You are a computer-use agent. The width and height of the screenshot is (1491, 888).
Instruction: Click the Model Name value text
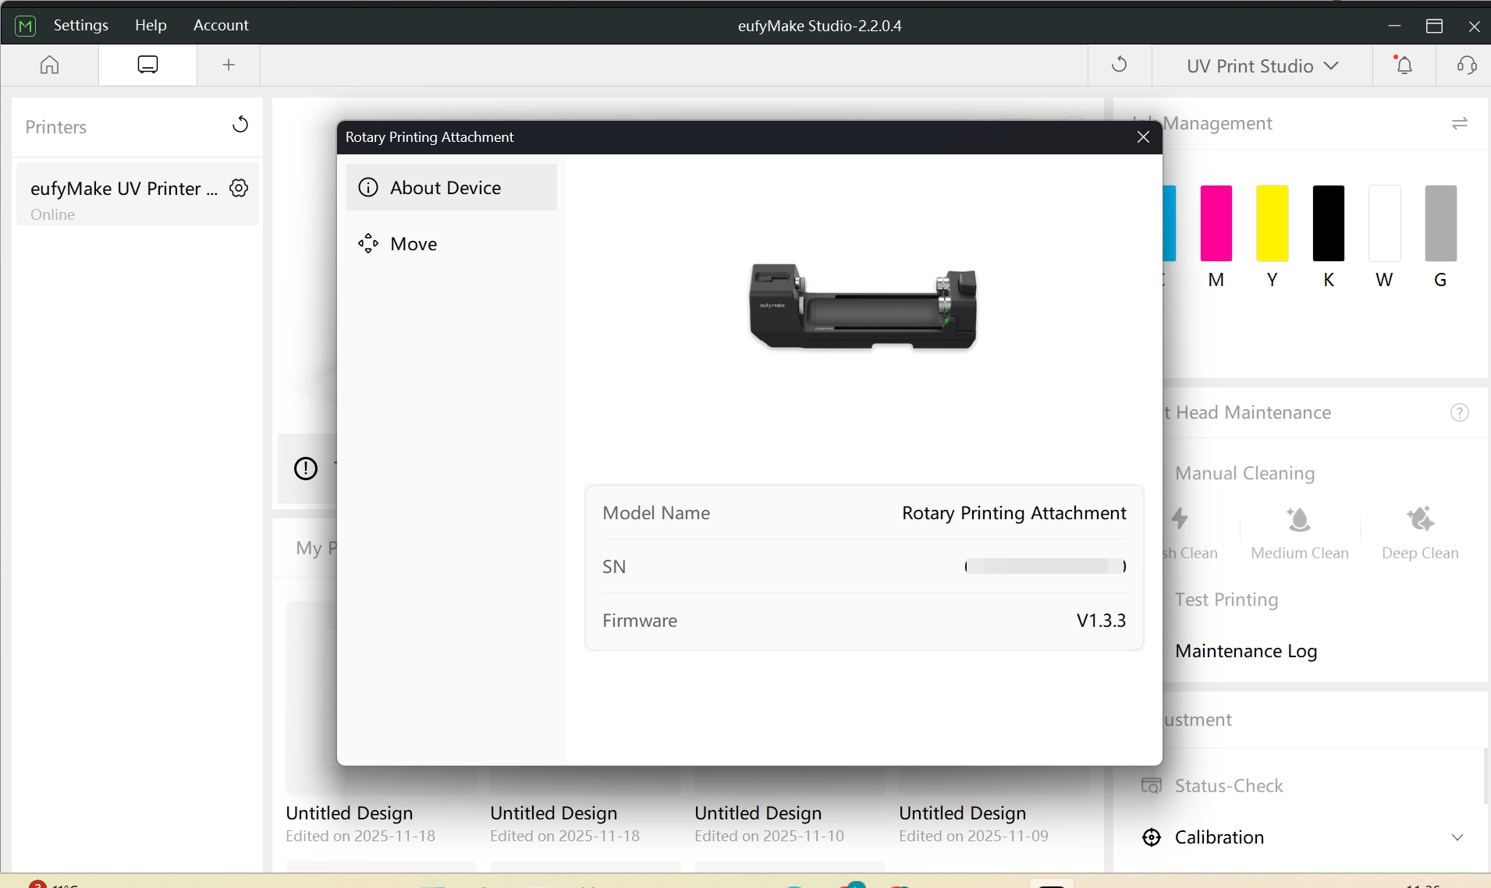[1014, 513]
